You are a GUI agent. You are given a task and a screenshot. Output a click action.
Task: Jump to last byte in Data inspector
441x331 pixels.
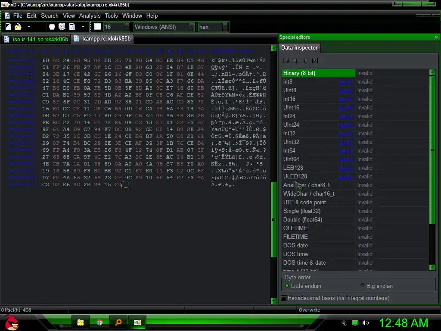[315, 60]
